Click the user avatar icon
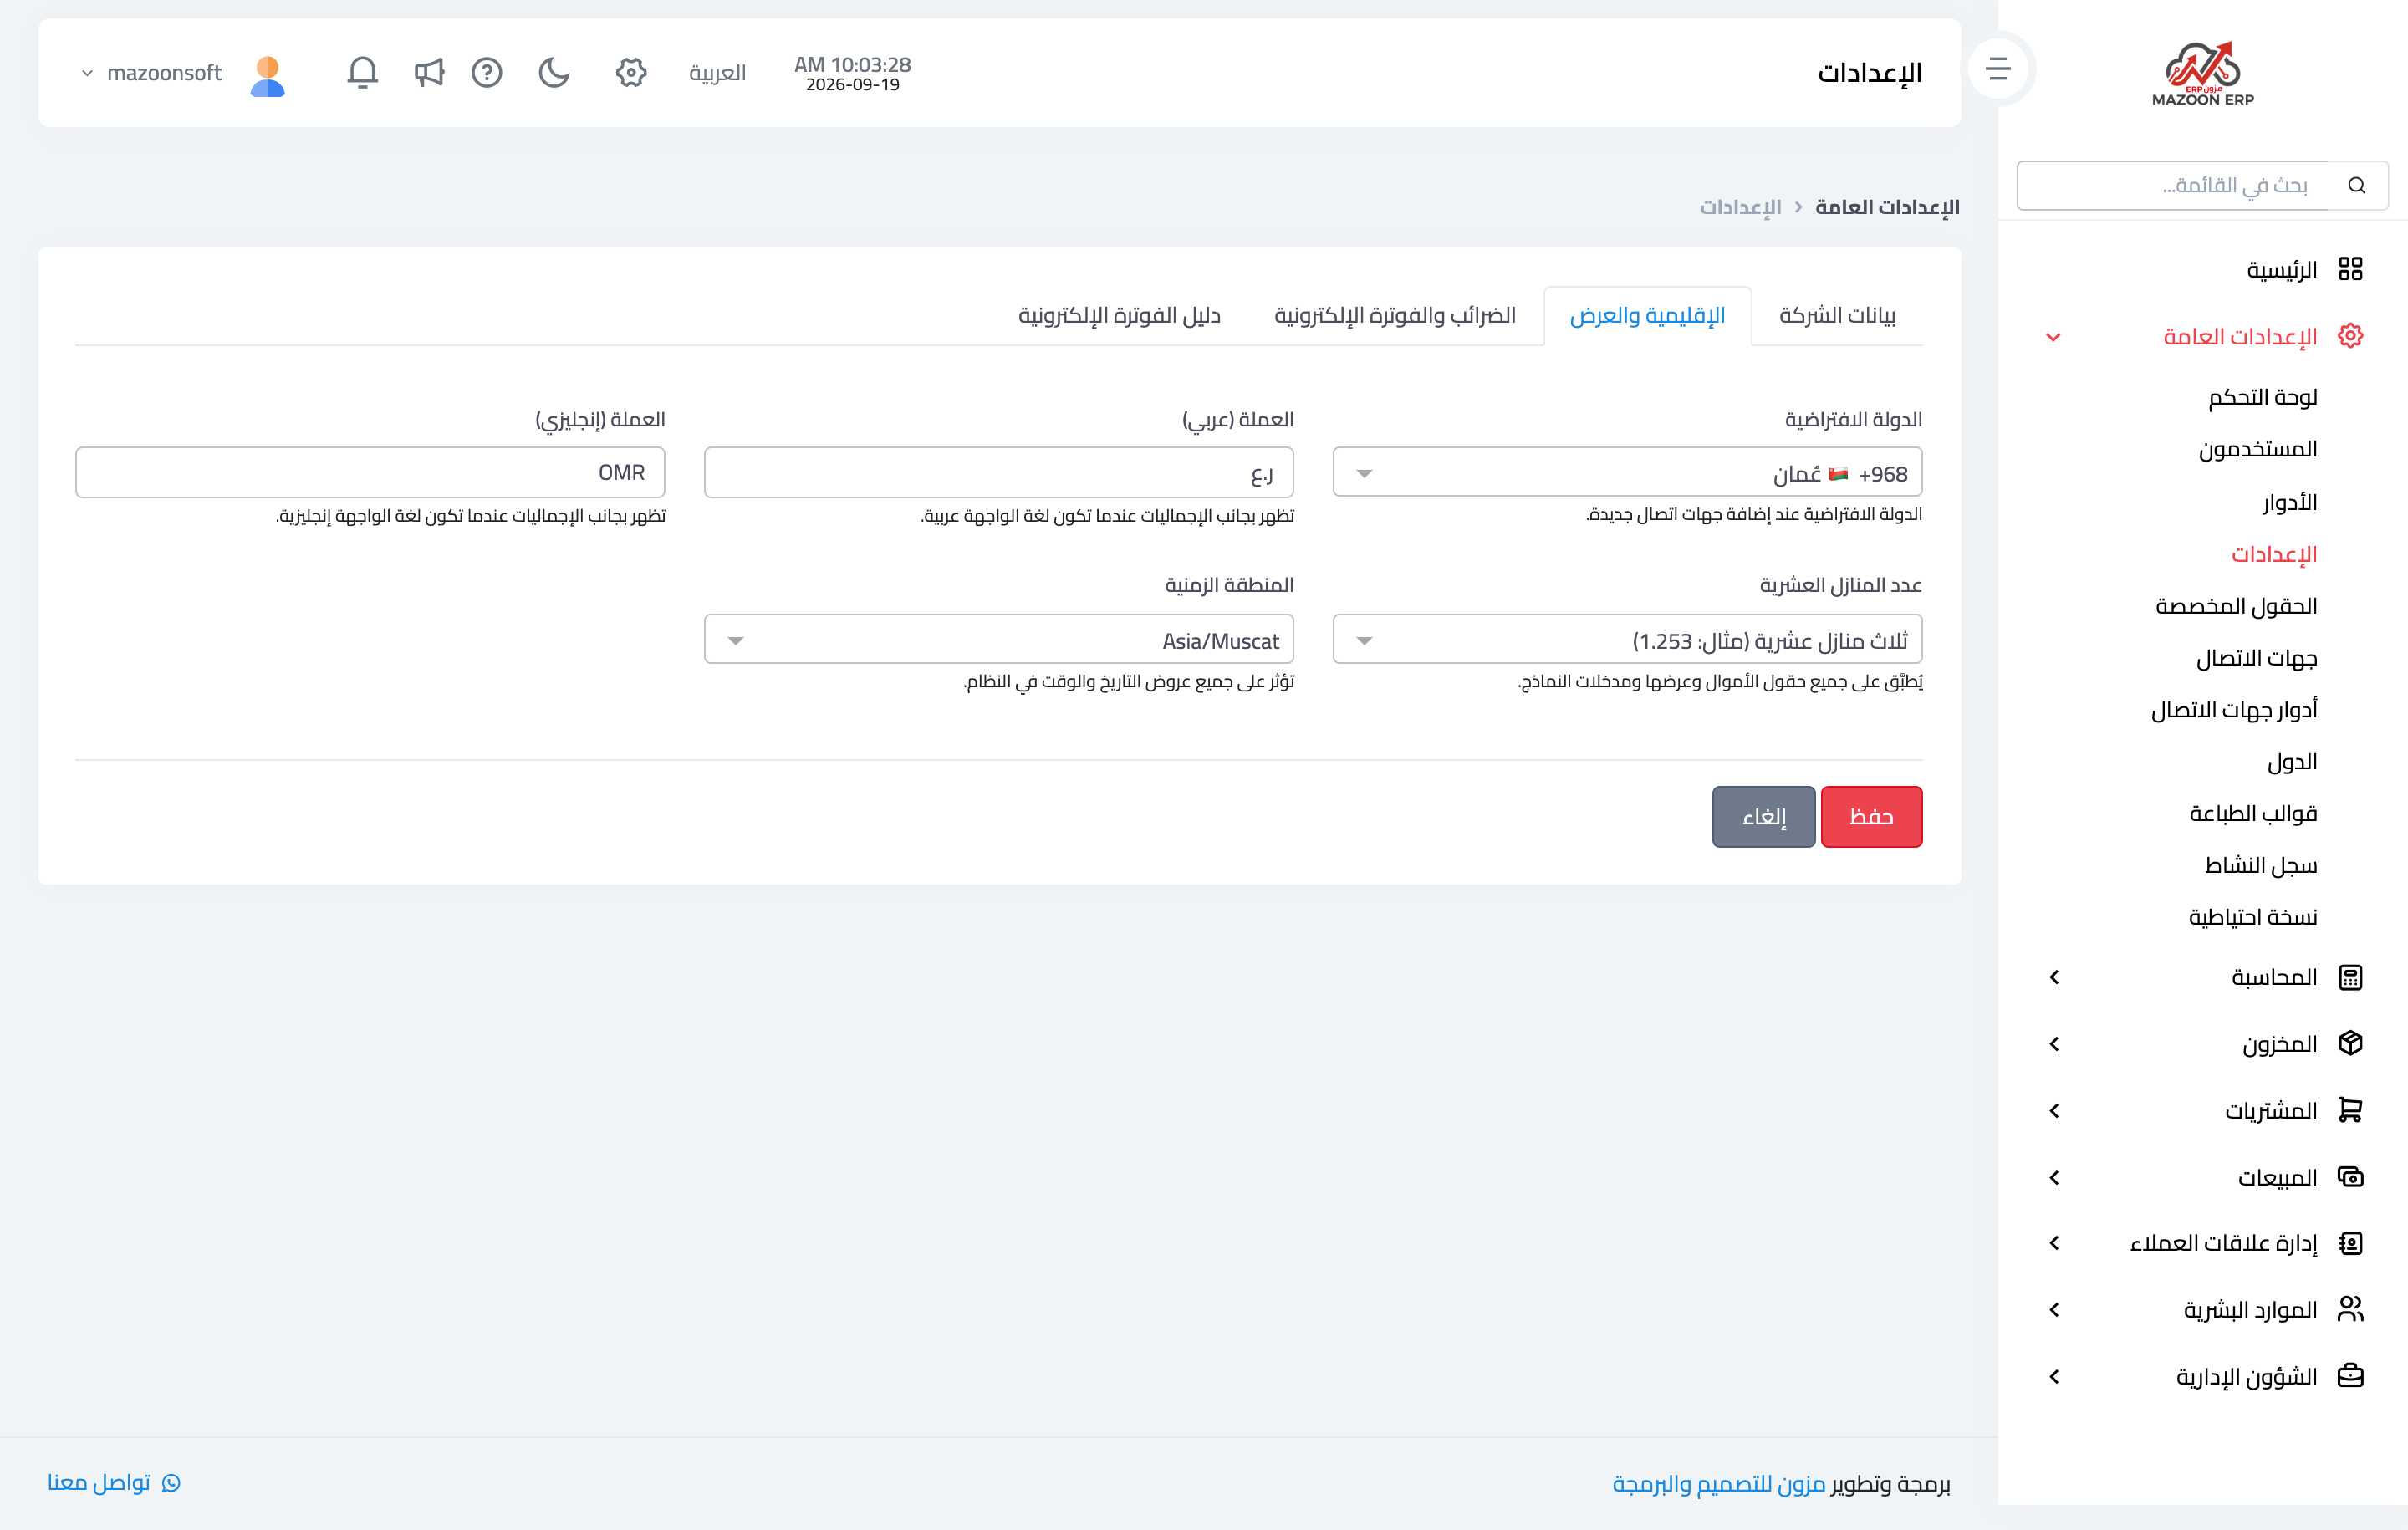Image resolution: width=2408 pixels, height=1530 pixels. pyautogui.click(x=267, y=75)
